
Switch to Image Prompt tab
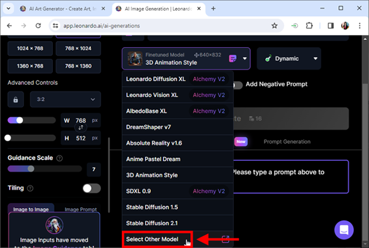click(x=81, y=209)
